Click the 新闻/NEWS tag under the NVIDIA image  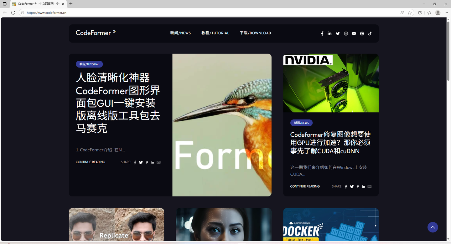(301, 123)
